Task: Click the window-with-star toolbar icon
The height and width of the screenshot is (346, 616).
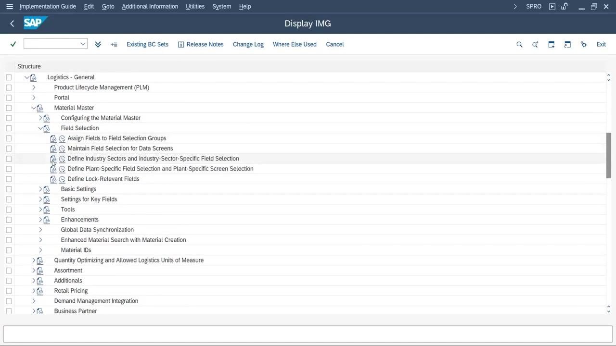Action: point(552,44)
